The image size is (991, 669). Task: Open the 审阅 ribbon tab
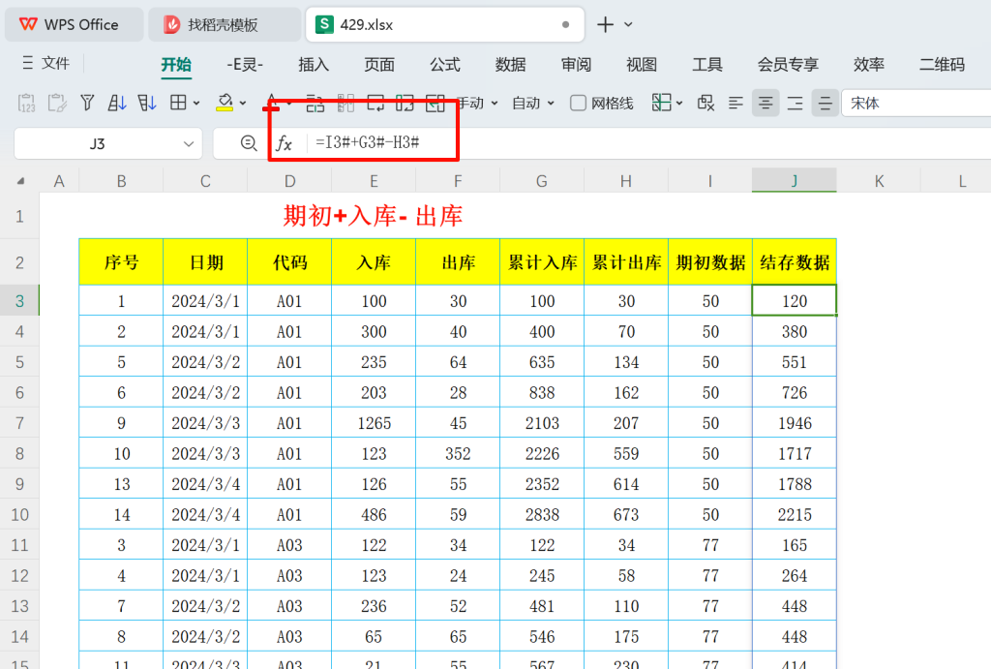pos(576,65)
